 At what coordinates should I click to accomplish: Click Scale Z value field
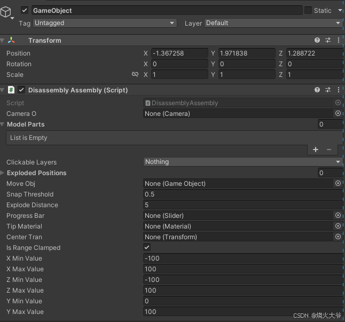[x=315, y=75]
